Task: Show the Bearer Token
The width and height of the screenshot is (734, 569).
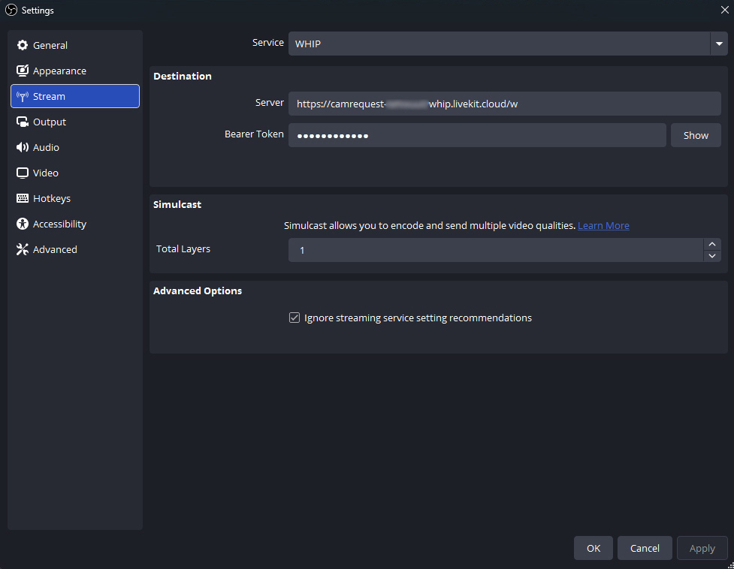Action: coord(696,136)
